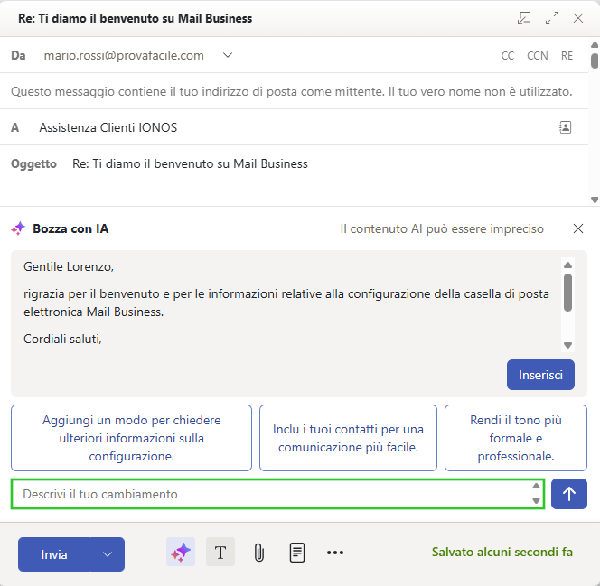Pop out the compose window to separate view
Screen dimensions: 600x586
pyautogui.click(x=524, y=18)
